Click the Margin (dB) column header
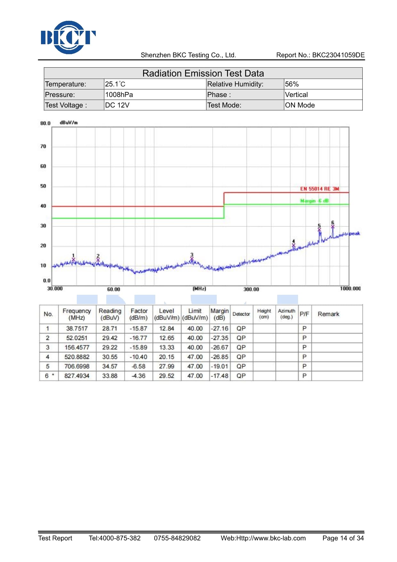The height and width of the screenshot is (562, 397). pyautogui.click(x=219, y=314)
